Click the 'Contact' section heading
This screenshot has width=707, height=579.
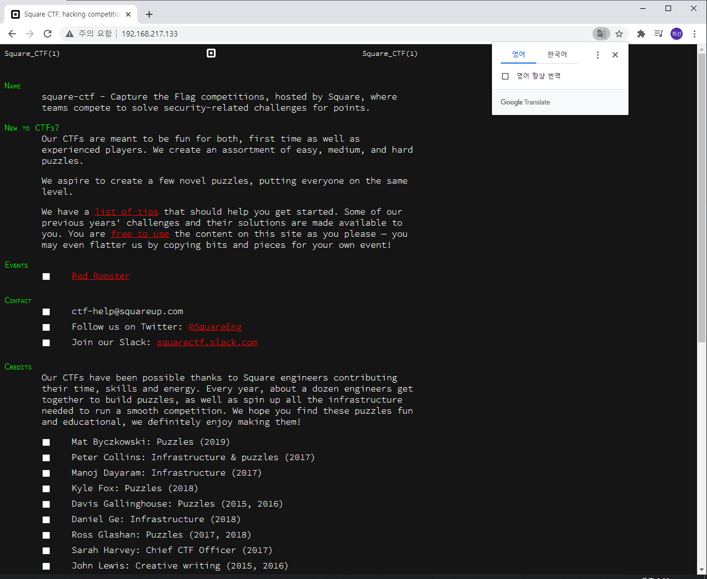point(18,301)
